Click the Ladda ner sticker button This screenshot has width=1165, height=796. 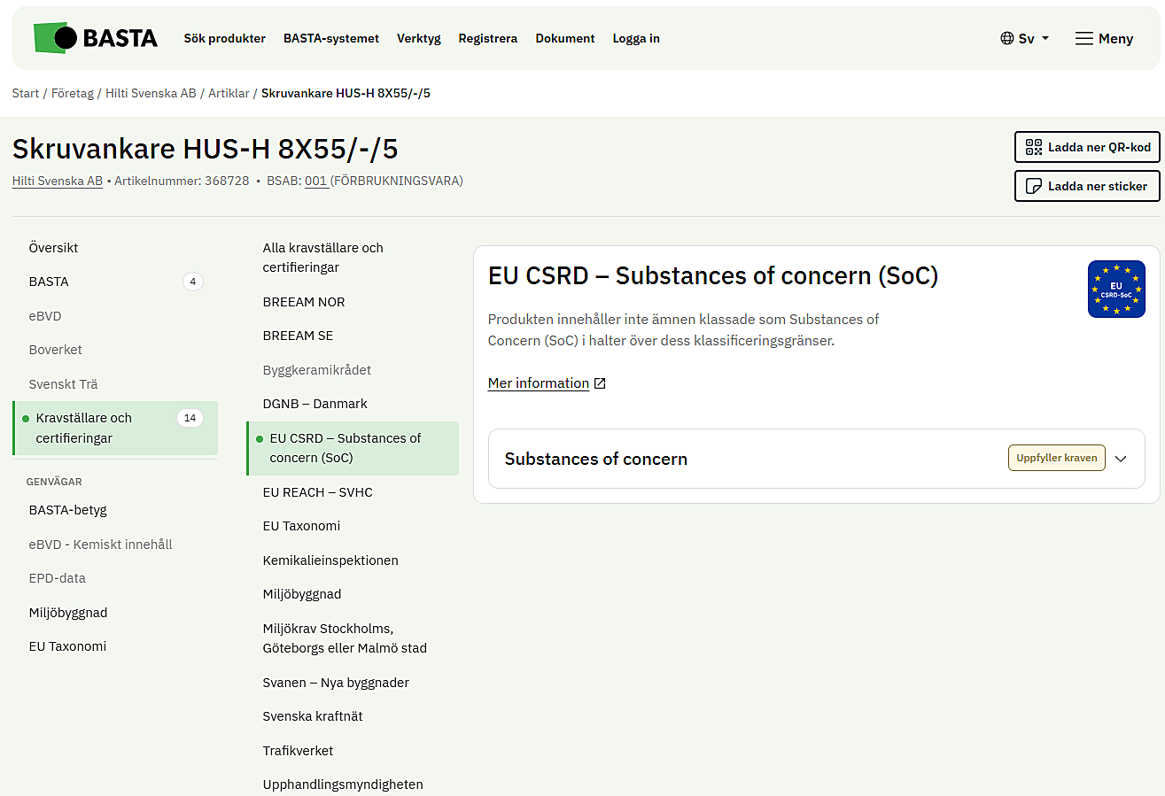click(x=1087, y=186)
